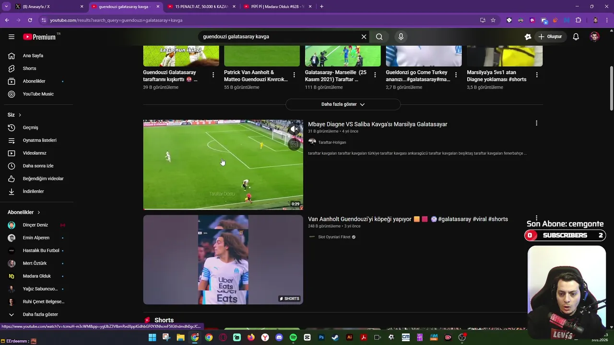Bookmark this page with the star icon
The height and width of the screenshot is (345, 614).
(x=493, y=20)
